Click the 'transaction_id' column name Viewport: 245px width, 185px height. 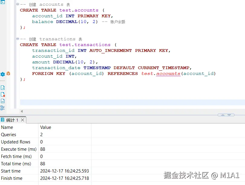(53, 50)
